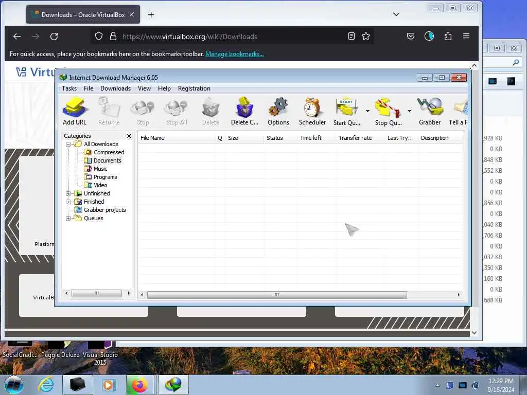The image size is (527, 395).
Task: Click the Stop All toolbar icon
Action: point(177,111)
